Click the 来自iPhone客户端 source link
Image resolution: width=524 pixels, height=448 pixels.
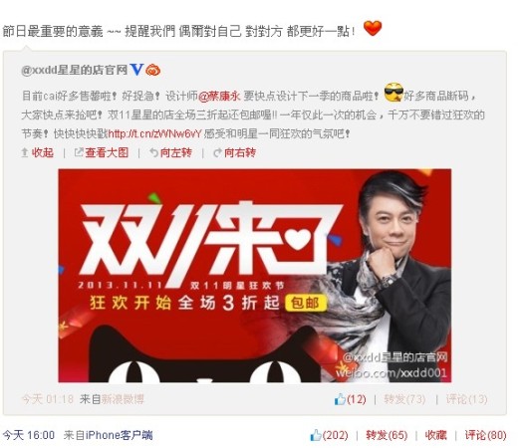(x=109, y=435)
